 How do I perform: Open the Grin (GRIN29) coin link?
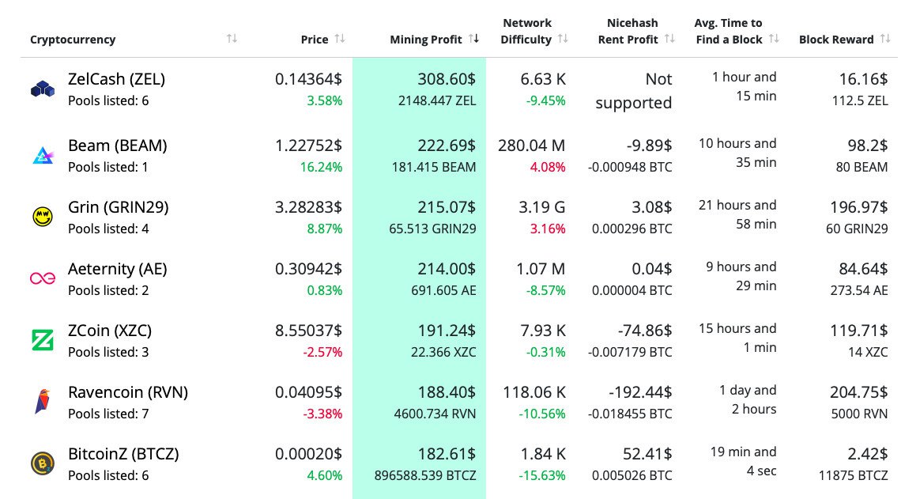(x=118, y=207)
